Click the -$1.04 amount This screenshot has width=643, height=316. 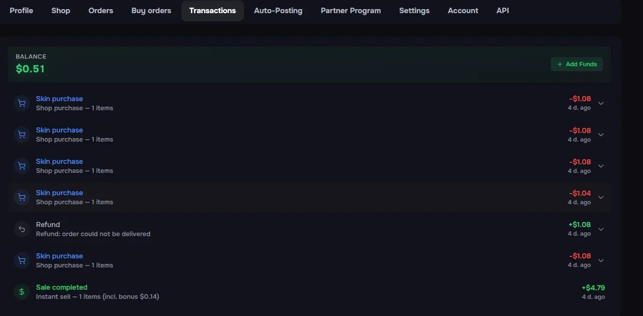tap(580, 193)
